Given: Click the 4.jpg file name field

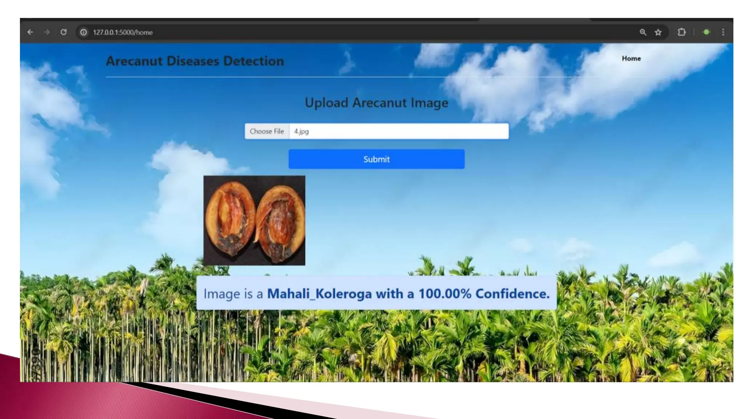Looking at the screenshot, I should (x=398, y=131).
